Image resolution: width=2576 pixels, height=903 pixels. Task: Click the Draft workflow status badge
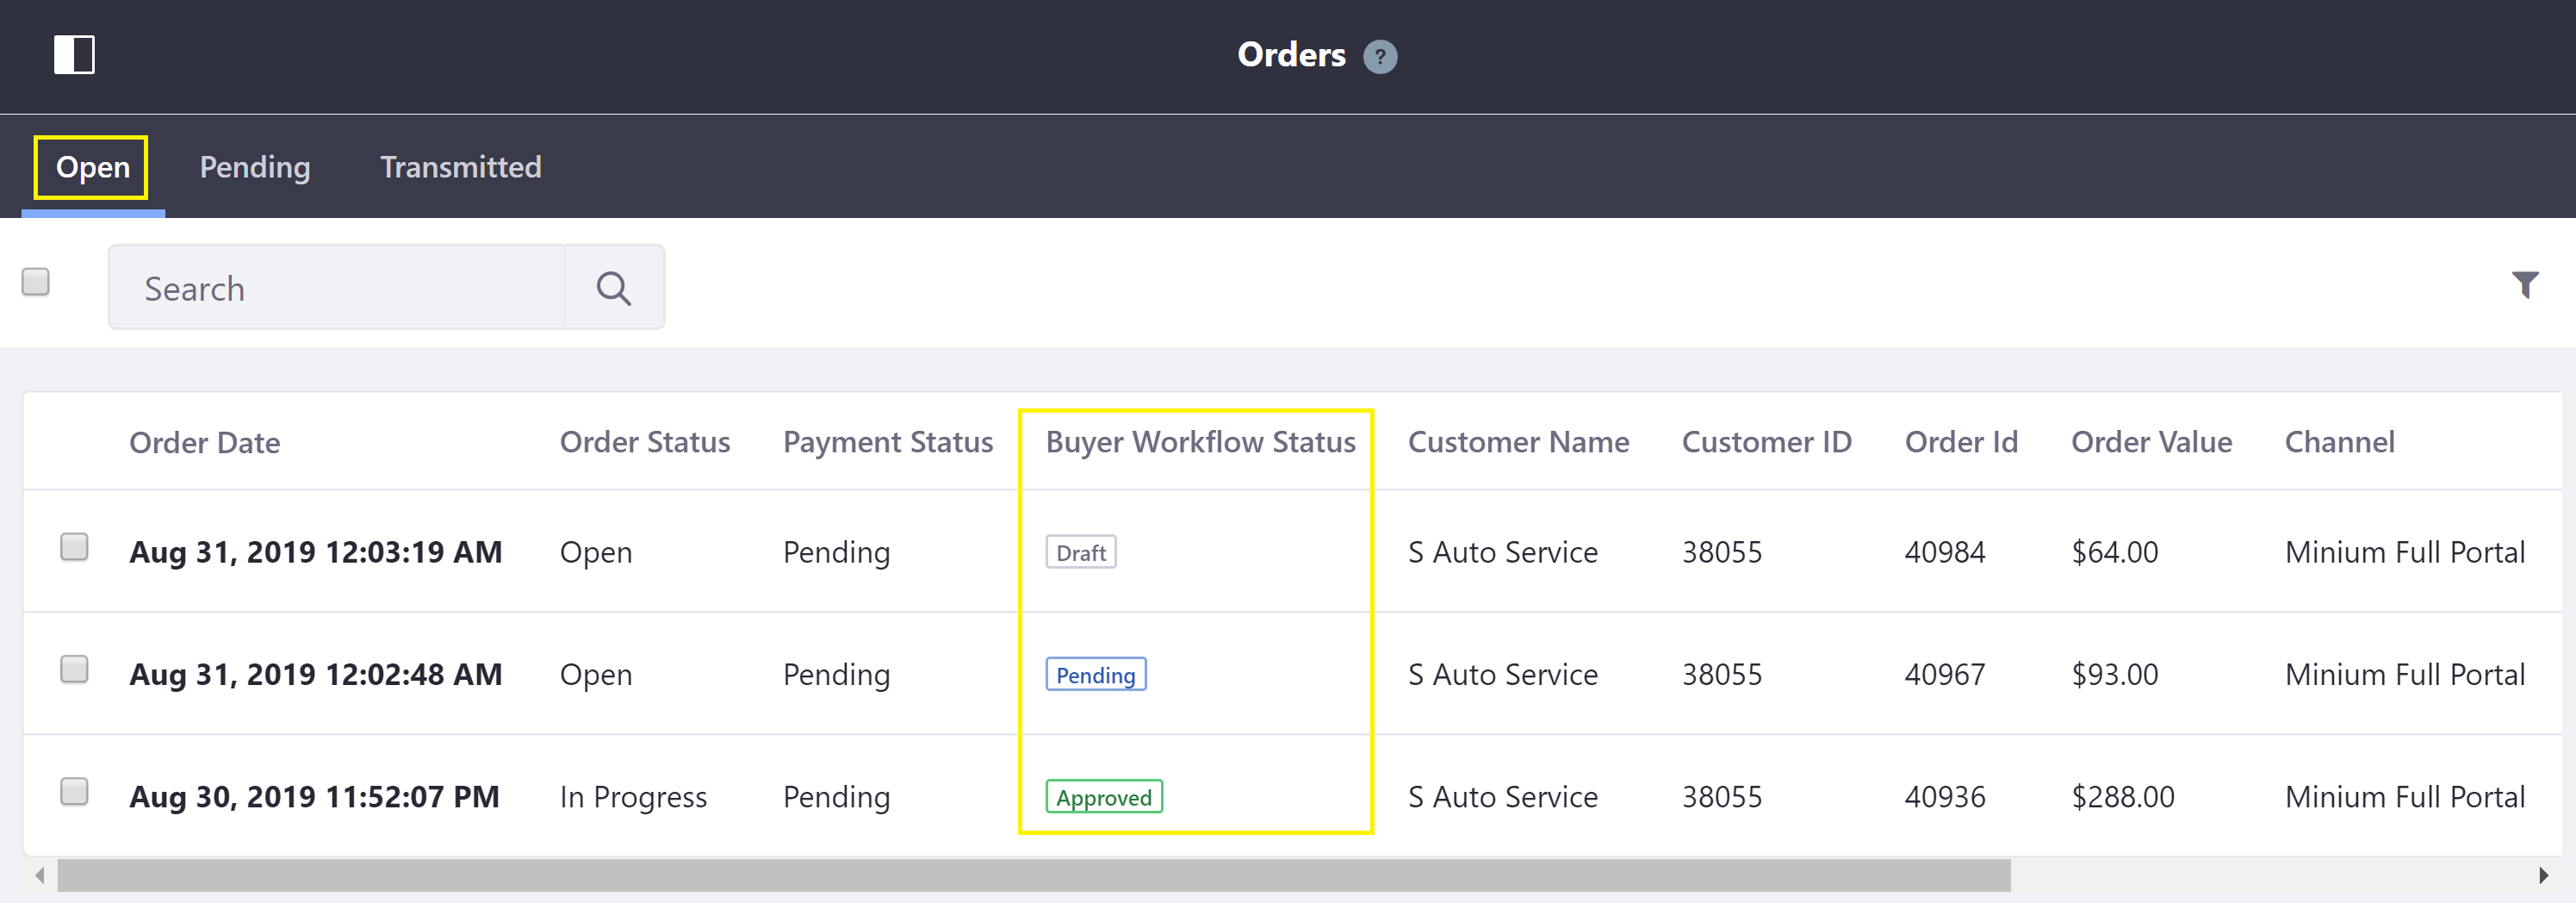[x=1081, y=552]
